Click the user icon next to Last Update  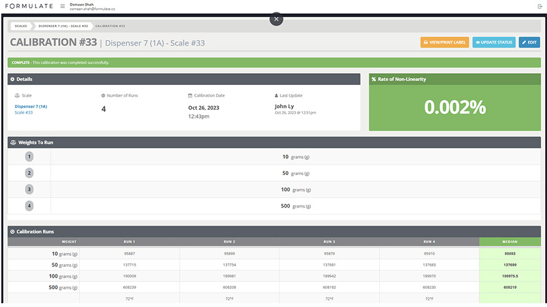(277, 96)
